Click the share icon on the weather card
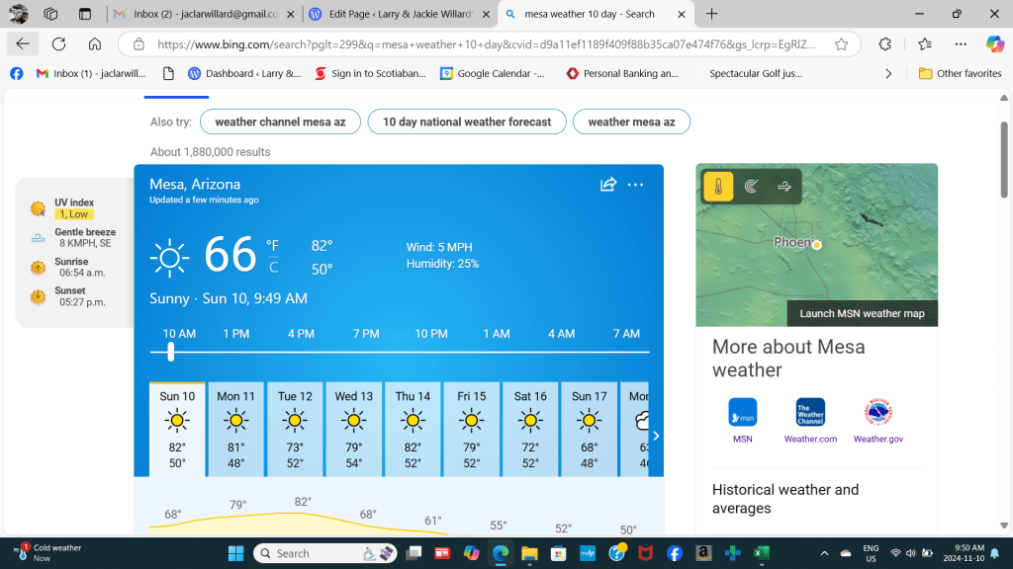Viewport: 1013px width, 569px height. point(608,185)
